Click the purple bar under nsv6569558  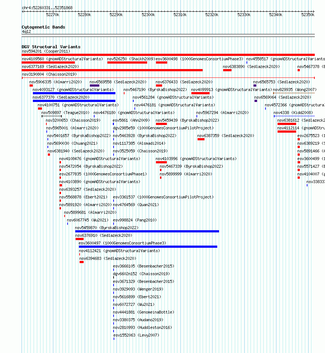click(95, 85)
